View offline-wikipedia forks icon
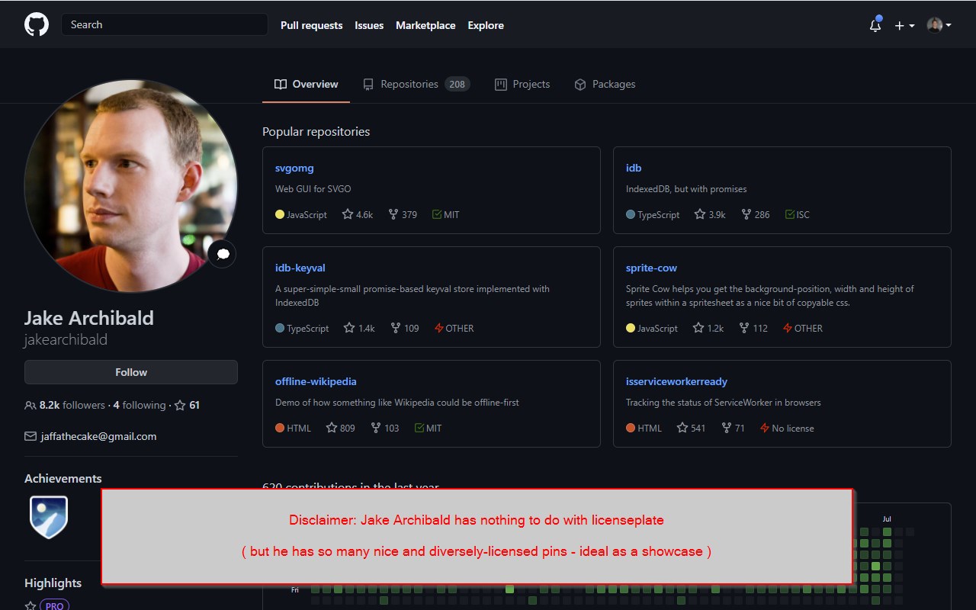The height and width of the screenshot is (610, 976). click(x=376, y=428)
